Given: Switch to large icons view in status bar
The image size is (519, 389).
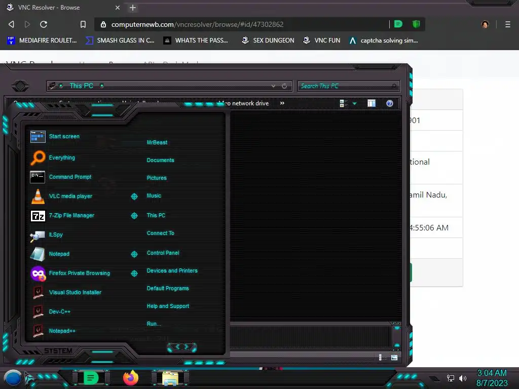Looking at the screenshot, I should pos(394,357).
